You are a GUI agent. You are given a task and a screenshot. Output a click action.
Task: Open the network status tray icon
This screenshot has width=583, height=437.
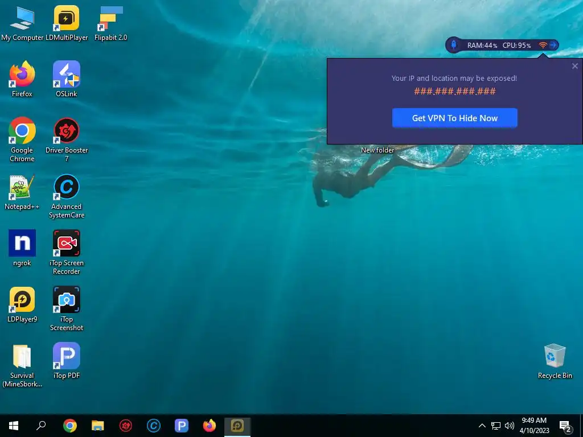(496, 426)
